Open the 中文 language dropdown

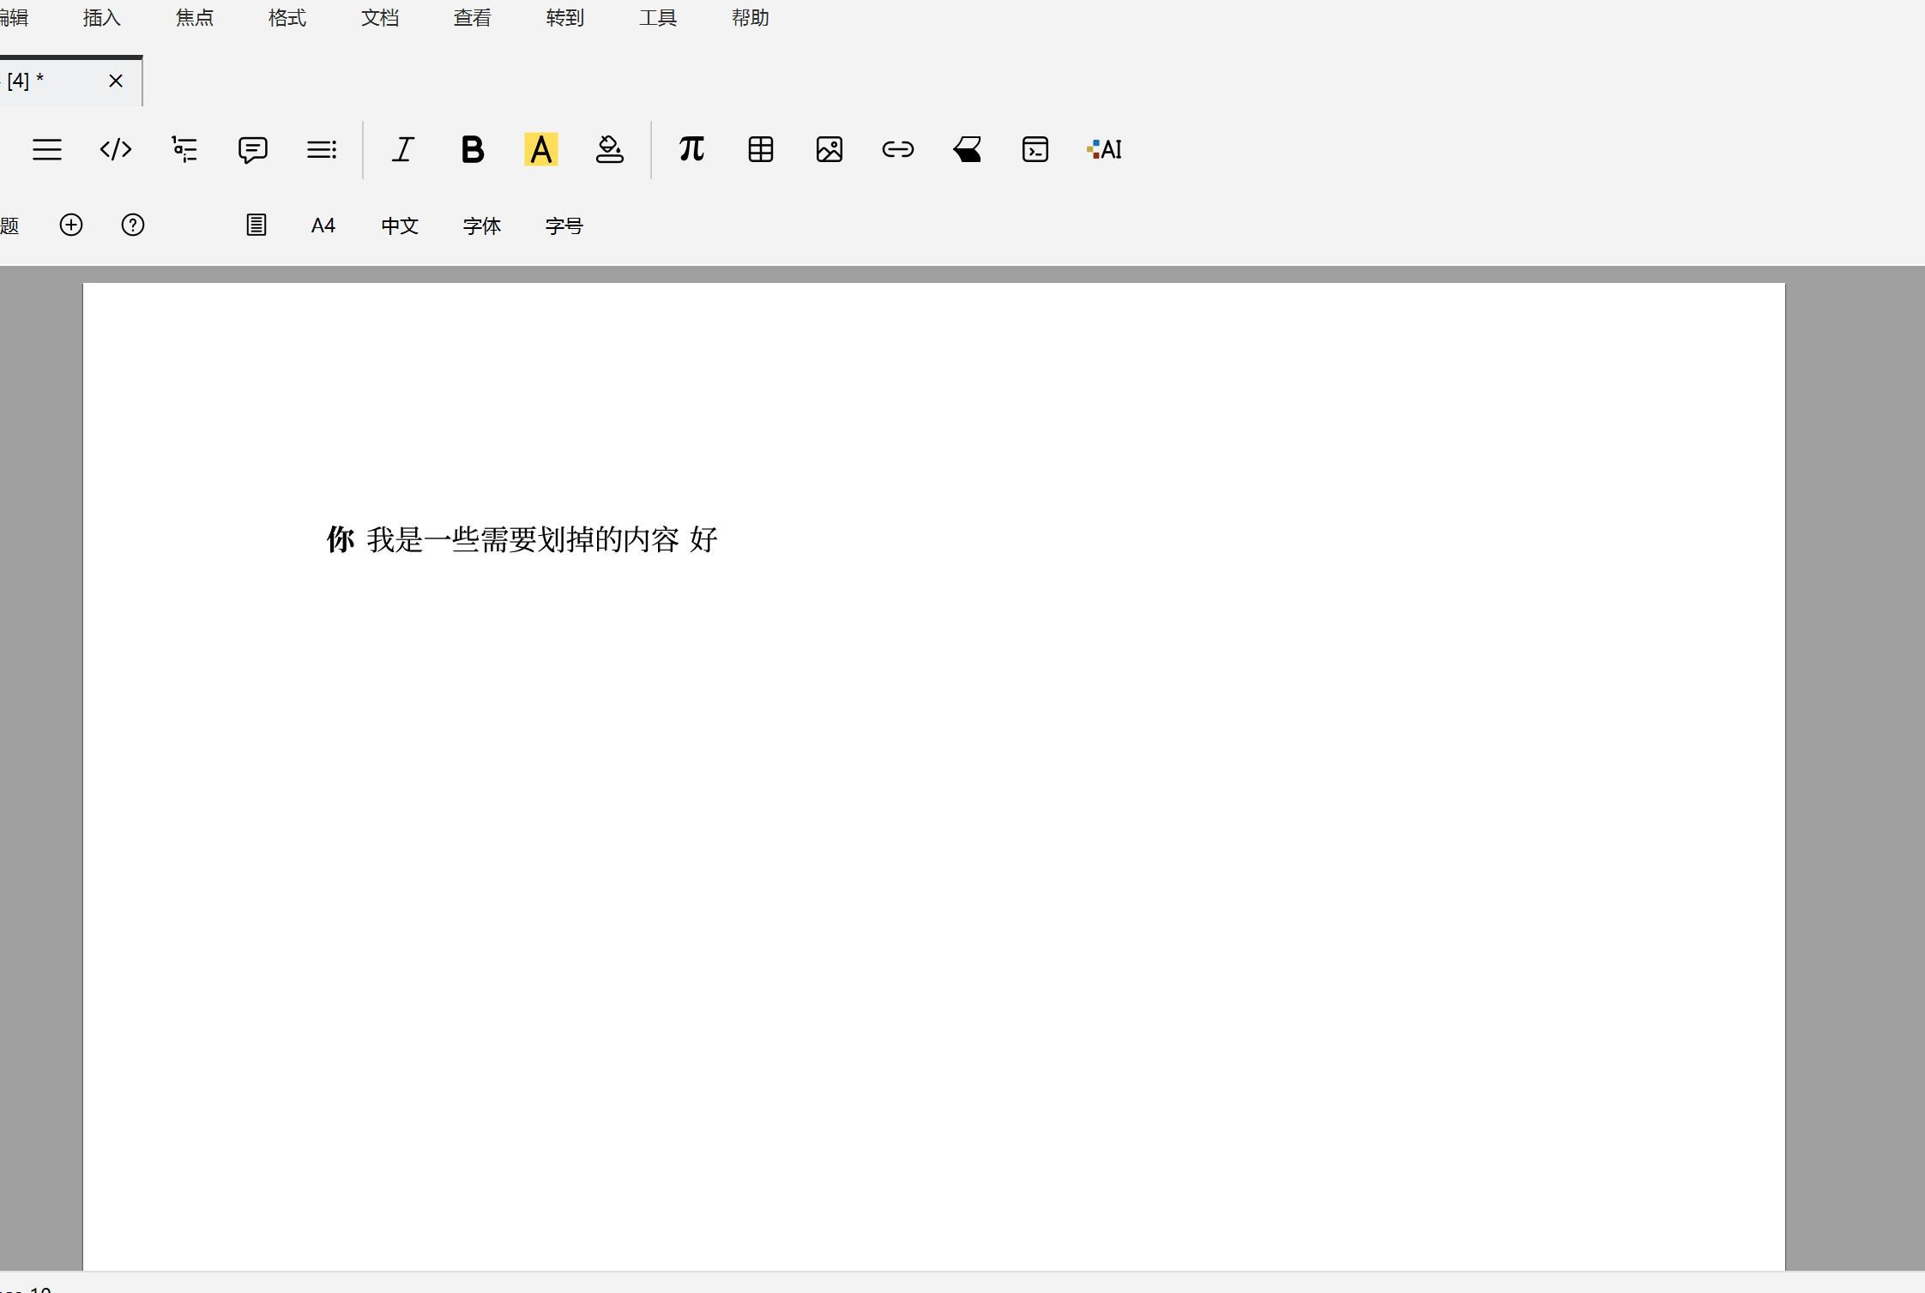pos(400,226)
